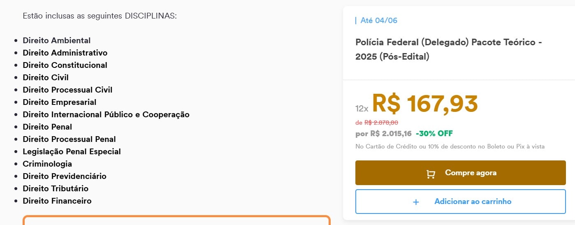Click the Até 04/06 deadline label
Viewport: 575px width, 225px height.
tap(378, 21)
